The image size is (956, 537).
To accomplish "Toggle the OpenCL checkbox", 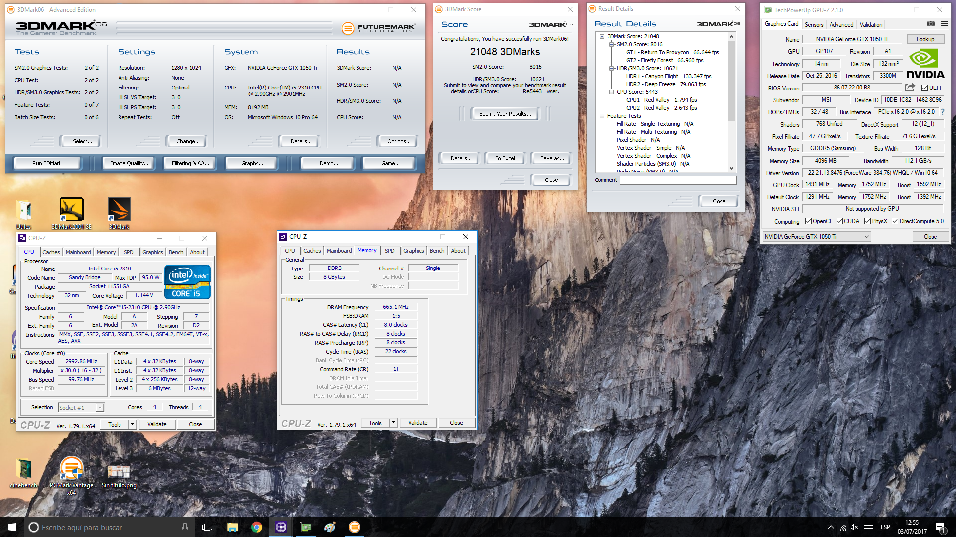I will pyautogui.click(x=808, y=221).
